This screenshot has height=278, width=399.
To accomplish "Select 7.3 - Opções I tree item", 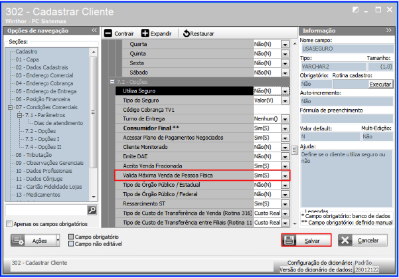I will [x=42, y=139].
